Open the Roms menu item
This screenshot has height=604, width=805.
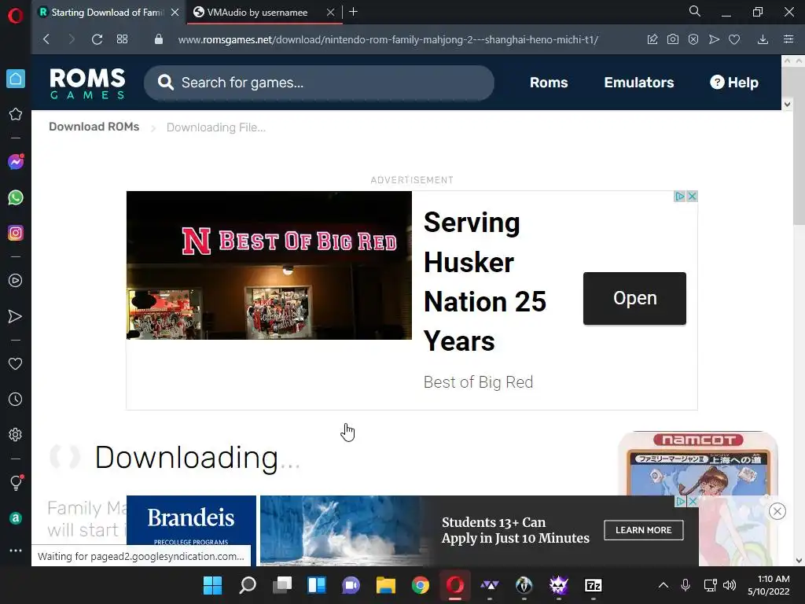[x=548, y=83]
